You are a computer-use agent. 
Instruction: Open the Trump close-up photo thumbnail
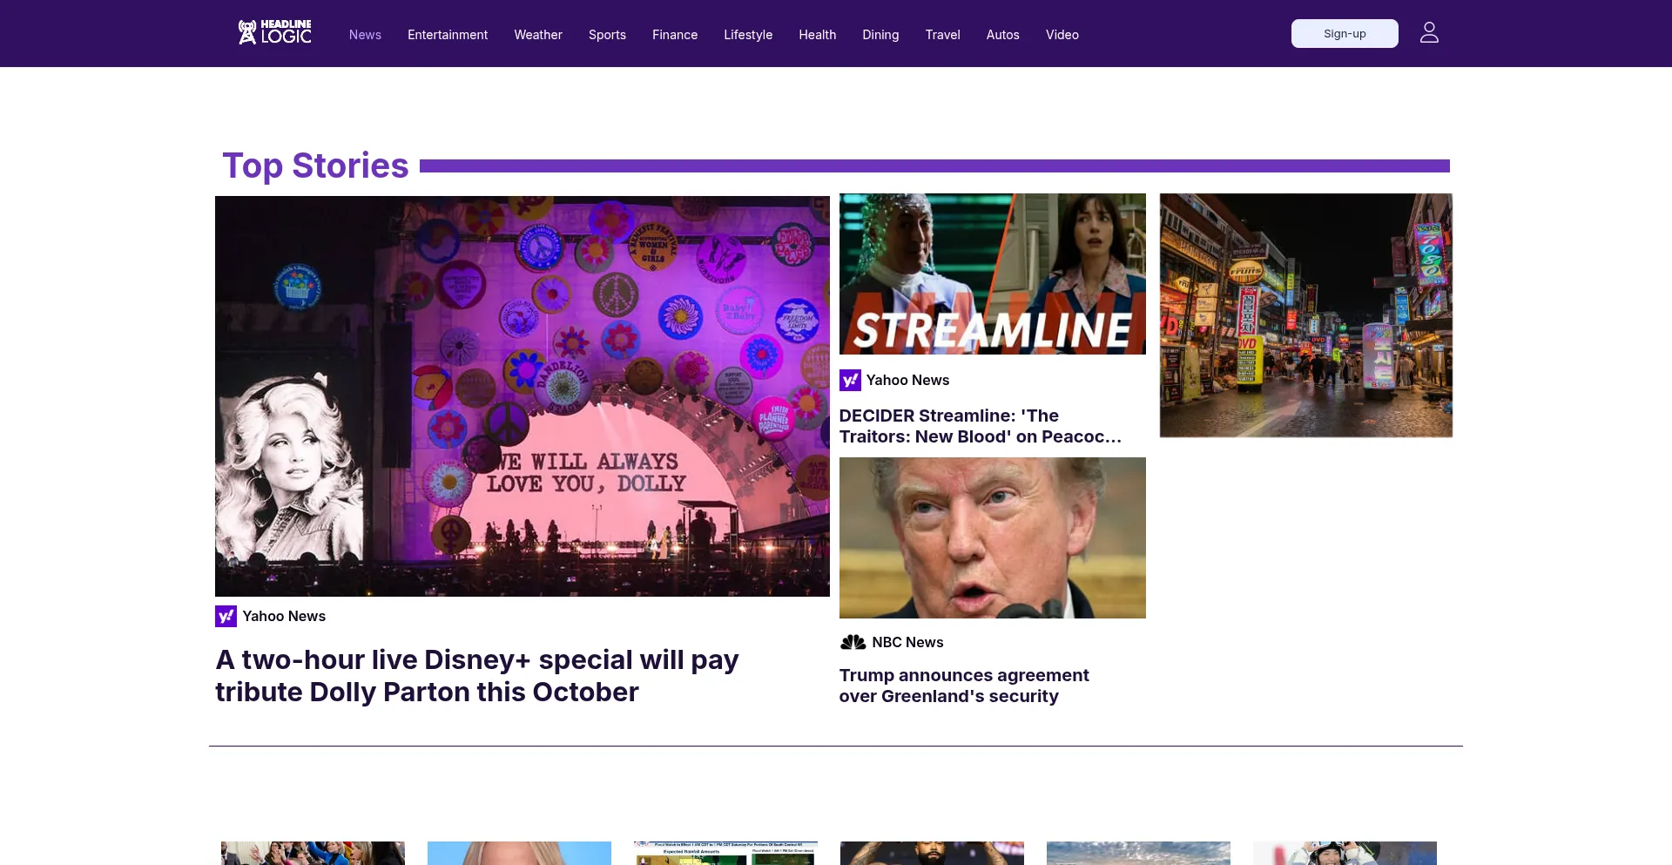click(x=993, y=537)
